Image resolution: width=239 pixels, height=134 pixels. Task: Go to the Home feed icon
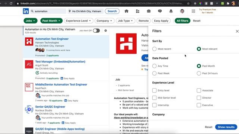click(x=126, y=11)
